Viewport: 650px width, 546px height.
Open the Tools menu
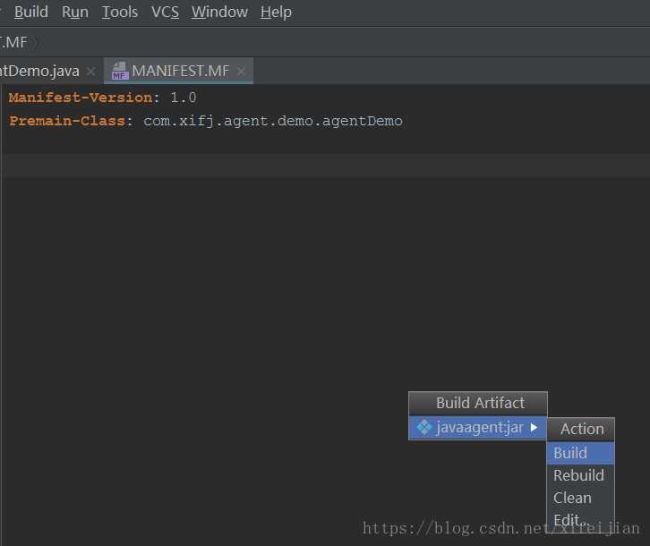tap(120, 12)
